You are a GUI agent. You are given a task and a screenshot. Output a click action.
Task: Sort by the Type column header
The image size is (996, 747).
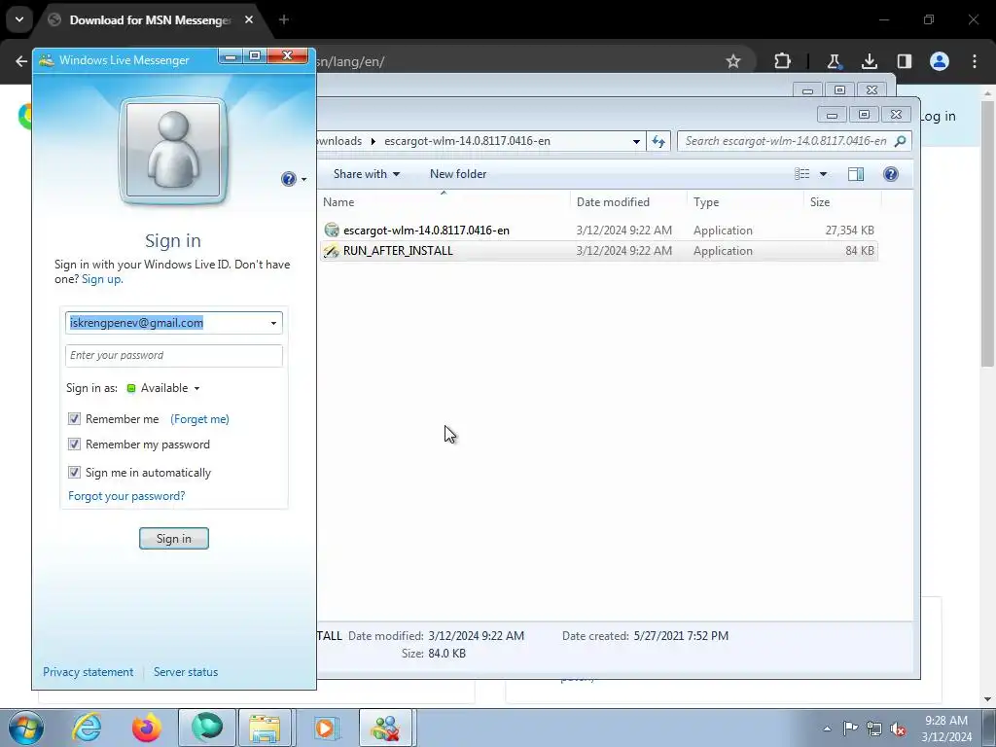(745, 202)
